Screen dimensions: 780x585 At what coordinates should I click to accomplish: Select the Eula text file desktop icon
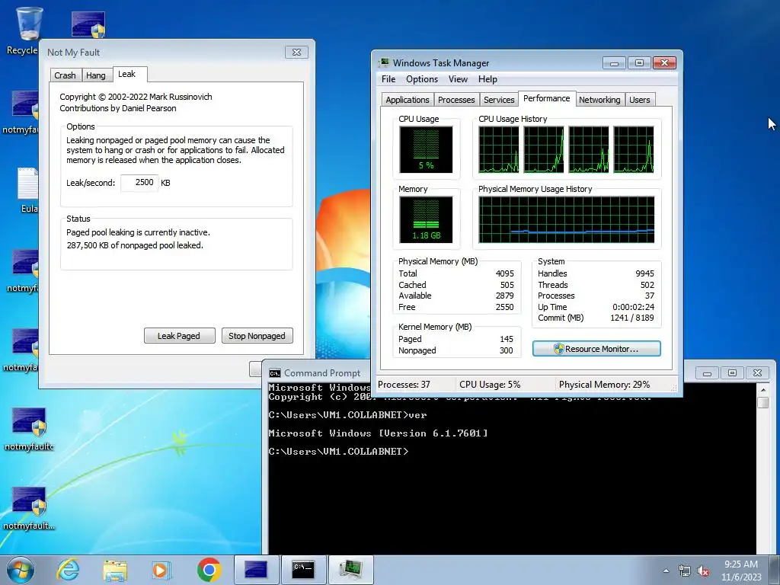tap(27, 190)
